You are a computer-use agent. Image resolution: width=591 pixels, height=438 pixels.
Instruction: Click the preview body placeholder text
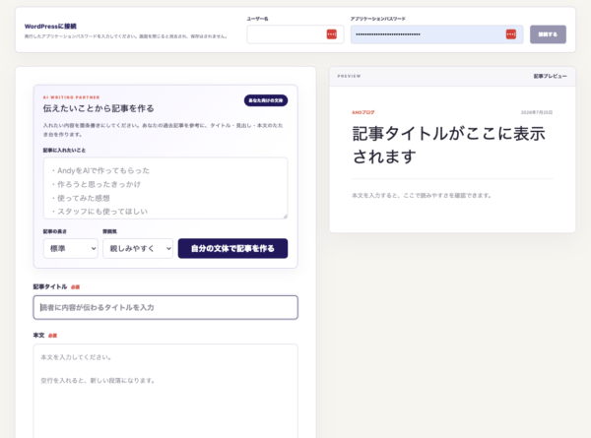click(x=422, y=196)
